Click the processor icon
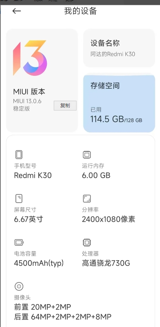Viewport: 160px width, 327px height. click(x=87, y=243)
